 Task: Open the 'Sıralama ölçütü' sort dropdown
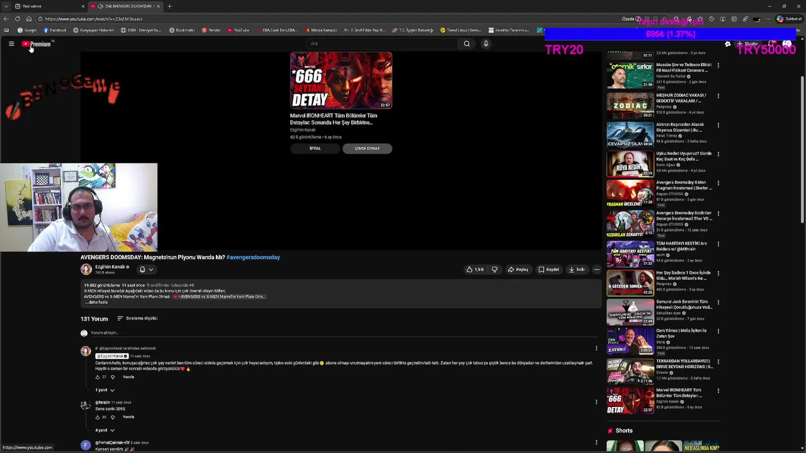point(137,318)
